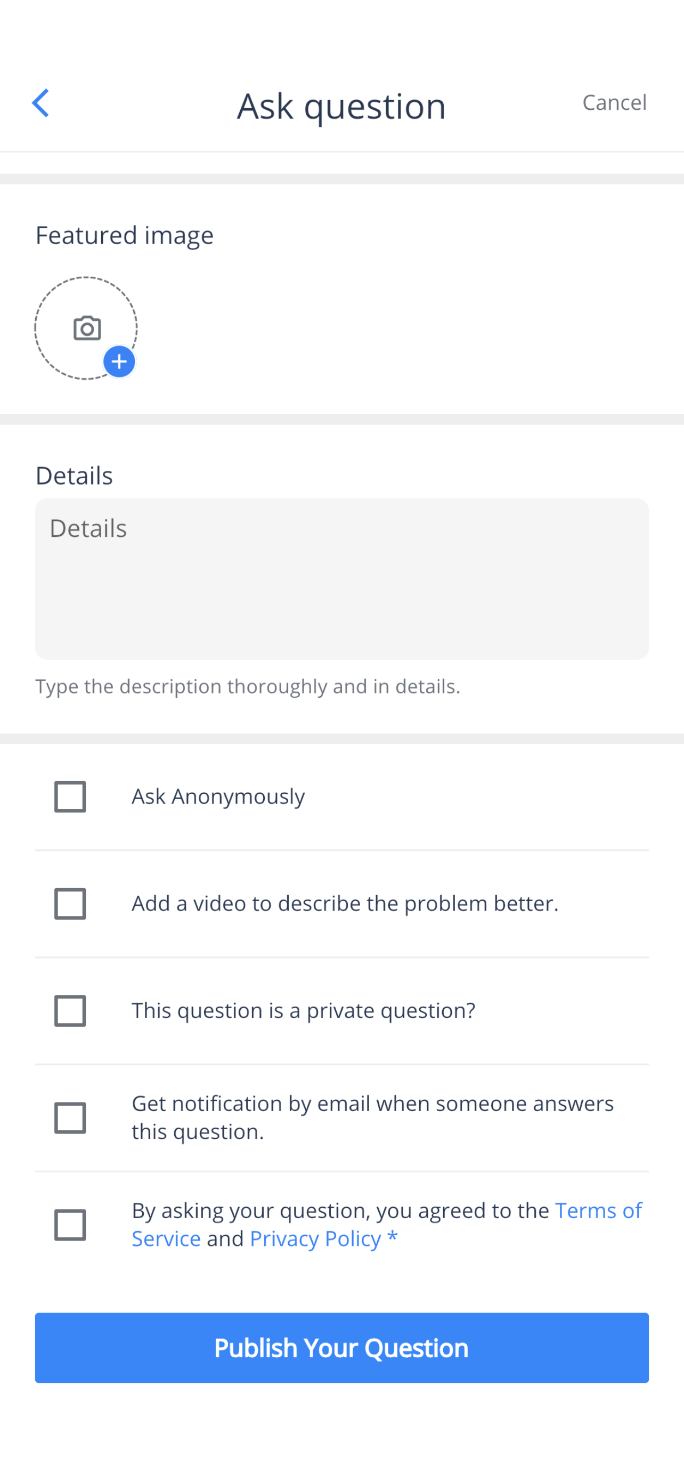Tap the Ask Anonymously label text
The image size is (684, 1481).
218,797
